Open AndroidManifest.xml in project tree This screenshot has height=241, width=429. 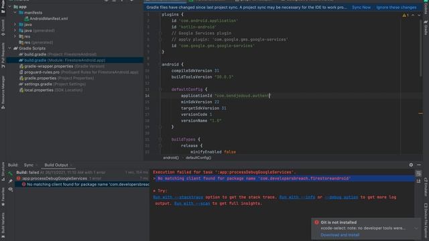pos(48,19)
